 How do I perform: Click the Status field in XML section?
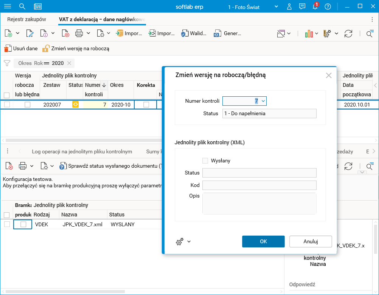click(x=259, y=173)
